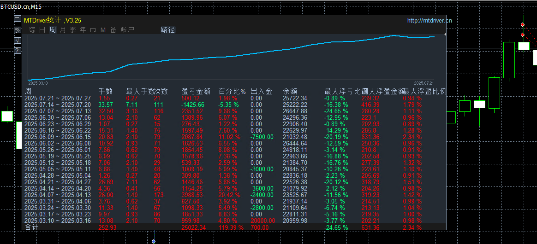Click the 手数 column header

tap(106, 91)
